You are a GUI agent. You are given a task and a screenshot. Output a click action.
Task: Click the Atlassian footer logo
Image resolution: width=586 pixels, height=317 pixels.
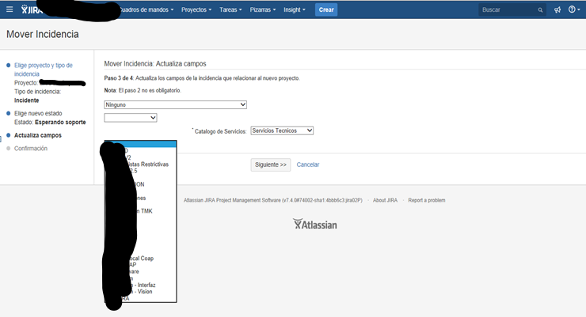[314, 224]
